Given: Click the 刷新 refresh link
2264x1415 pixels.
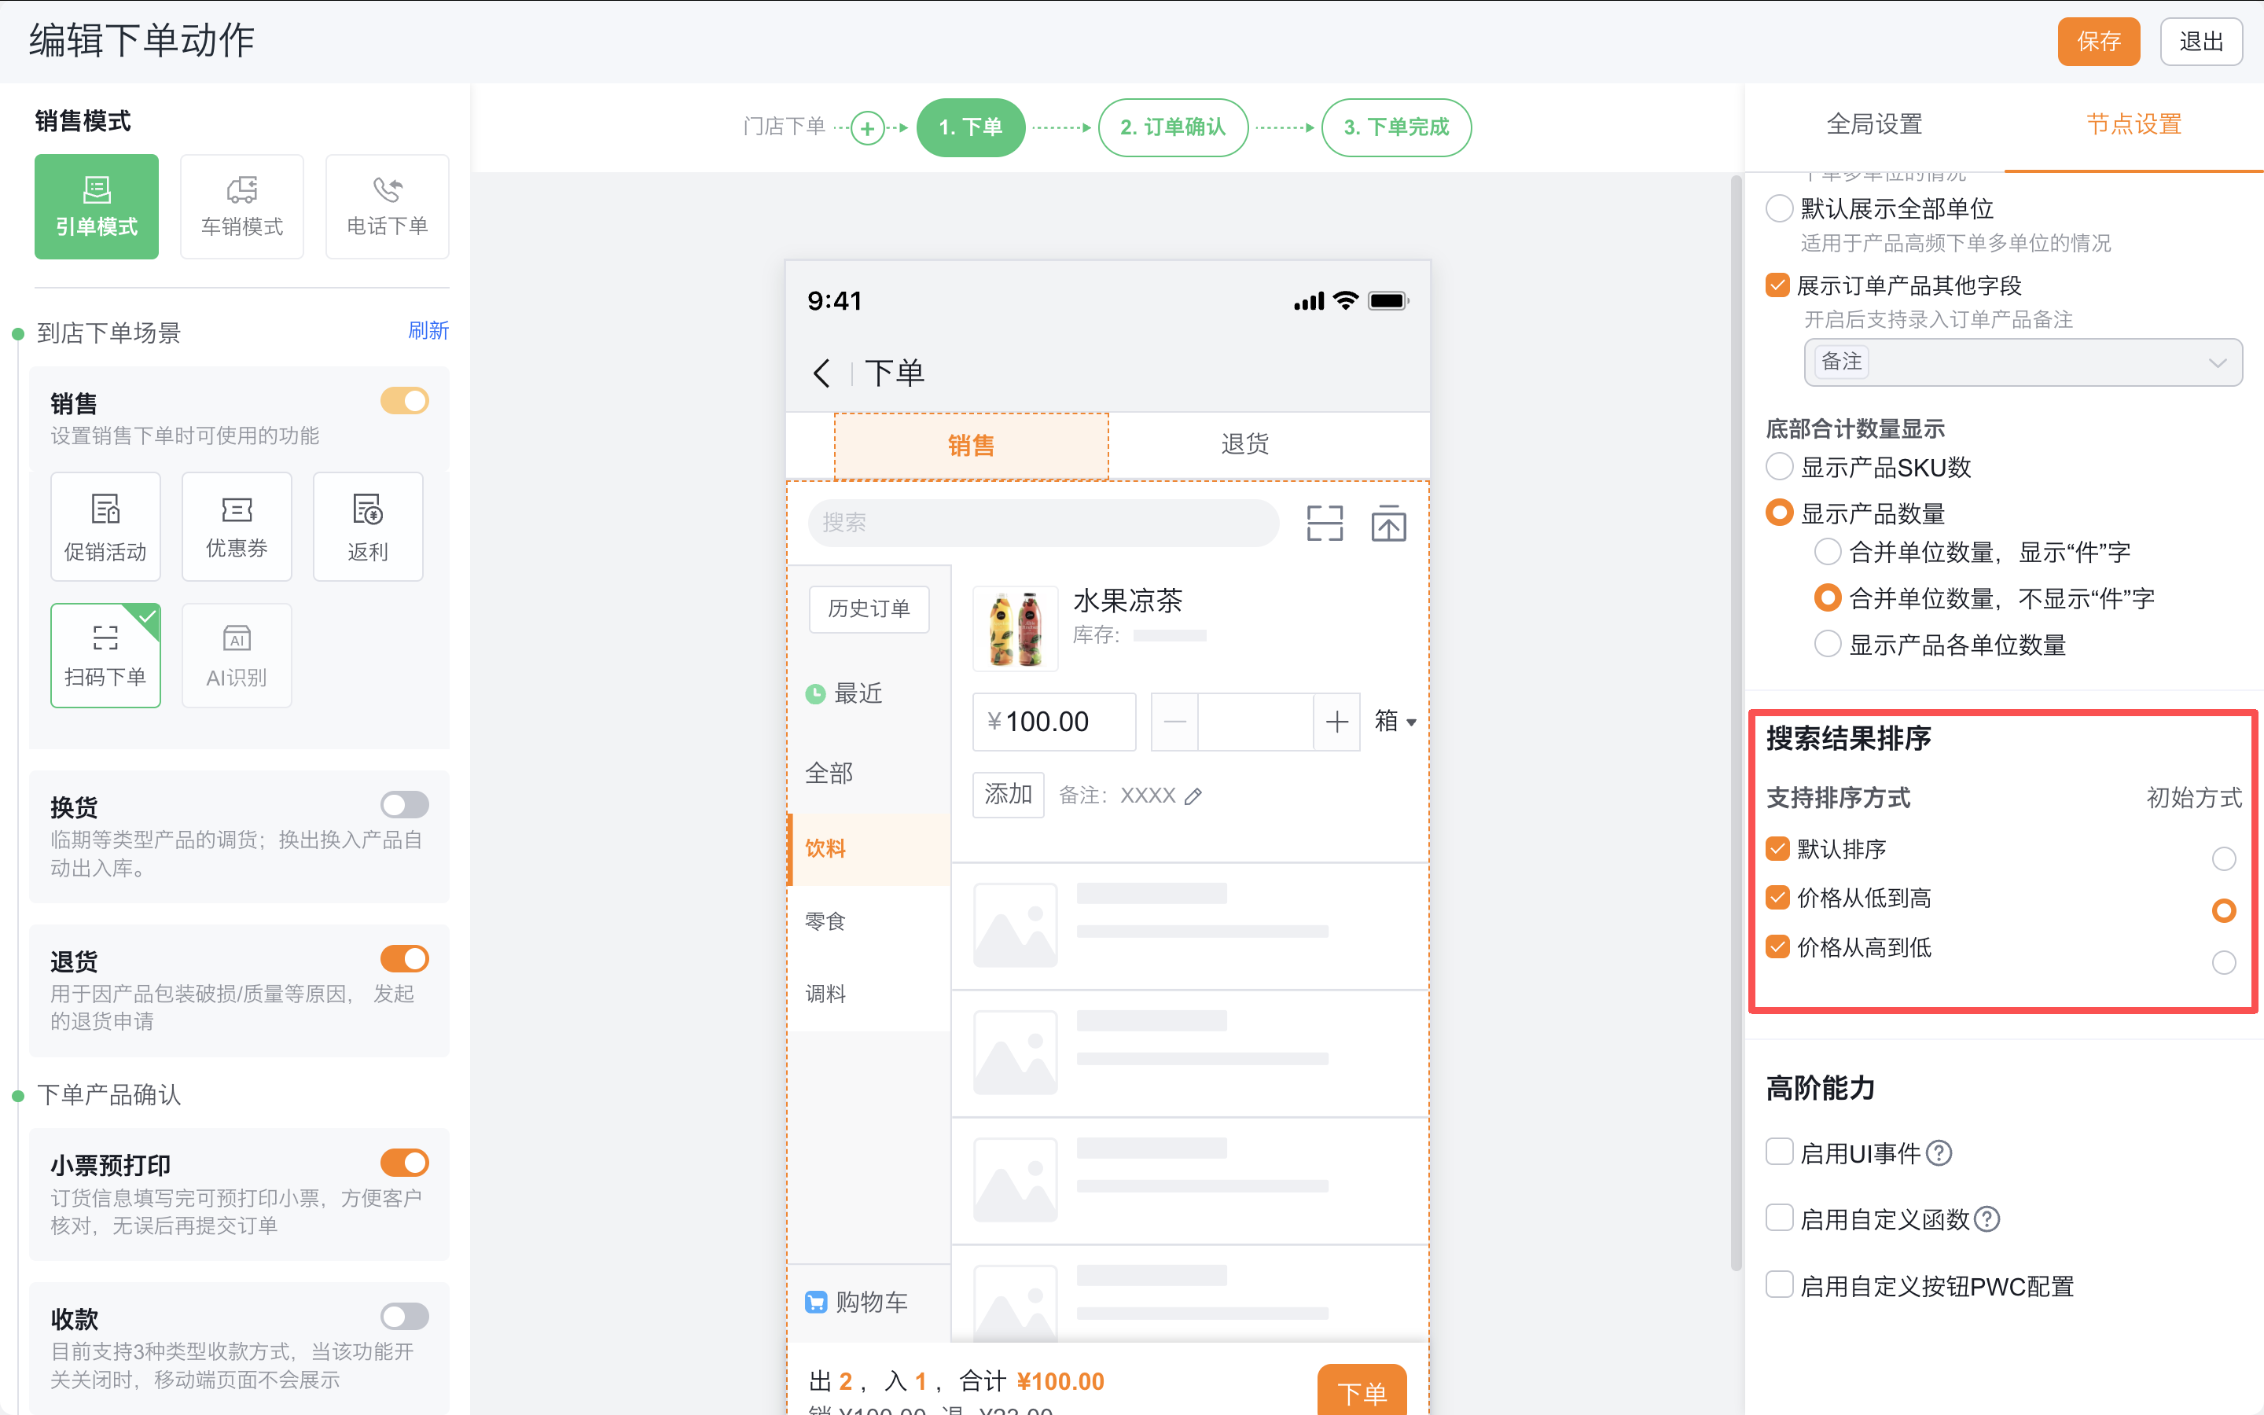Looking at the screenshot, I should [429, 331].
